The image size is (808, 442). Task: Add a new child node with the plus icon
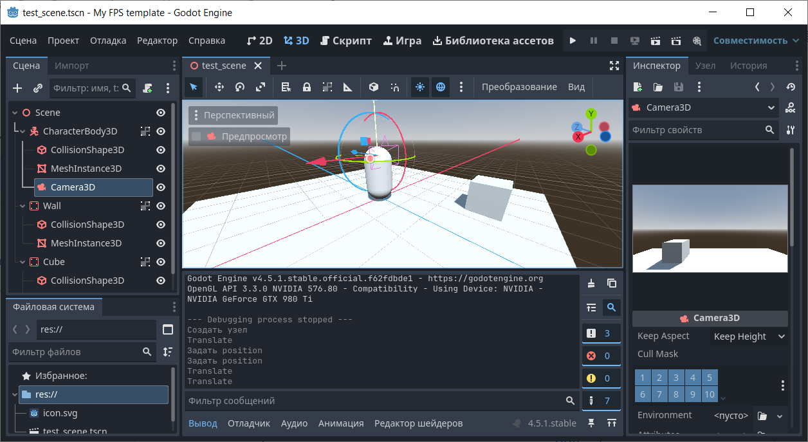[17, 88]
